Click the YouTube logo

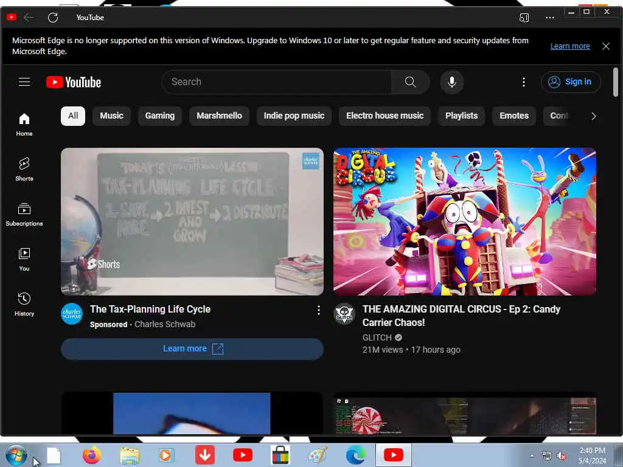pos(74,82)
